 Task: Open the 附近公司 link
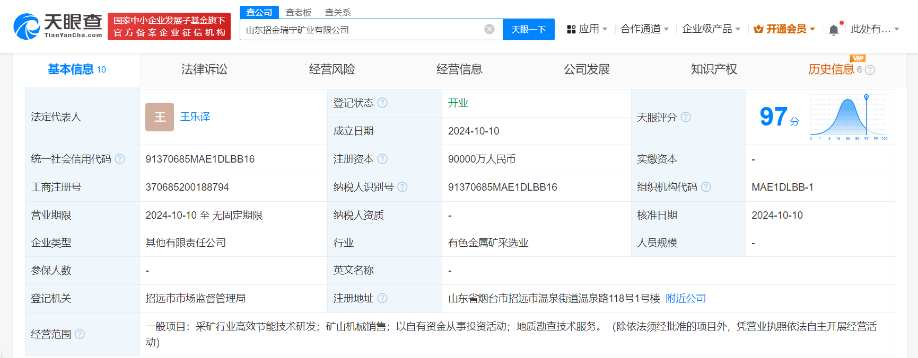click(x=686, y=298)
